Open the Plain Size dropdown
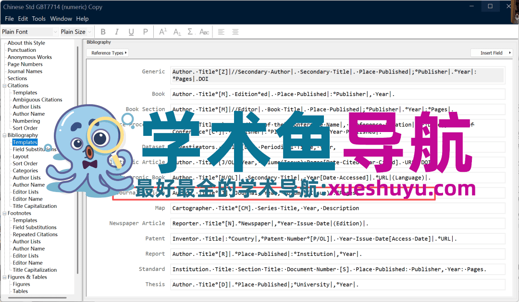Viewport: 519px width, 302px height. coord(90,32)
